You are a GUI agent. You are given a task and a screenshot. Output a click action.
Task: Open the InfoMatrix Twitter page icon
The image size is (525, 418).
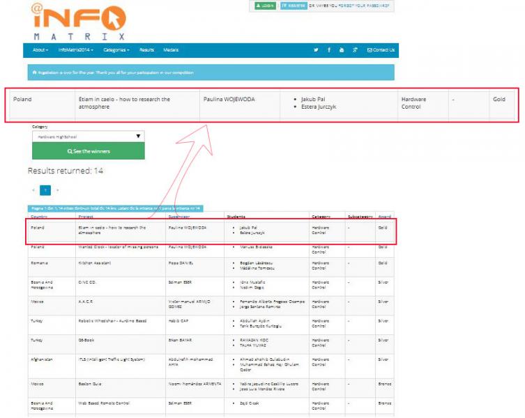click(316, 50)
